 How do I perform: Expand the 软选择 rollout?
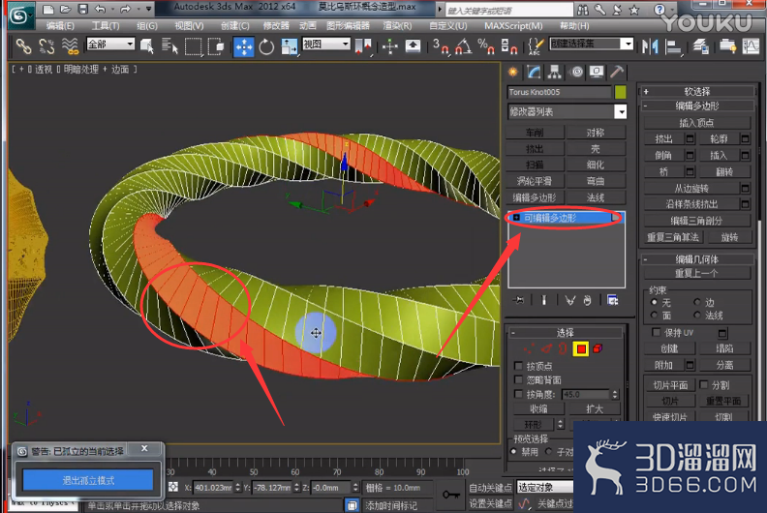pos(696,91)
